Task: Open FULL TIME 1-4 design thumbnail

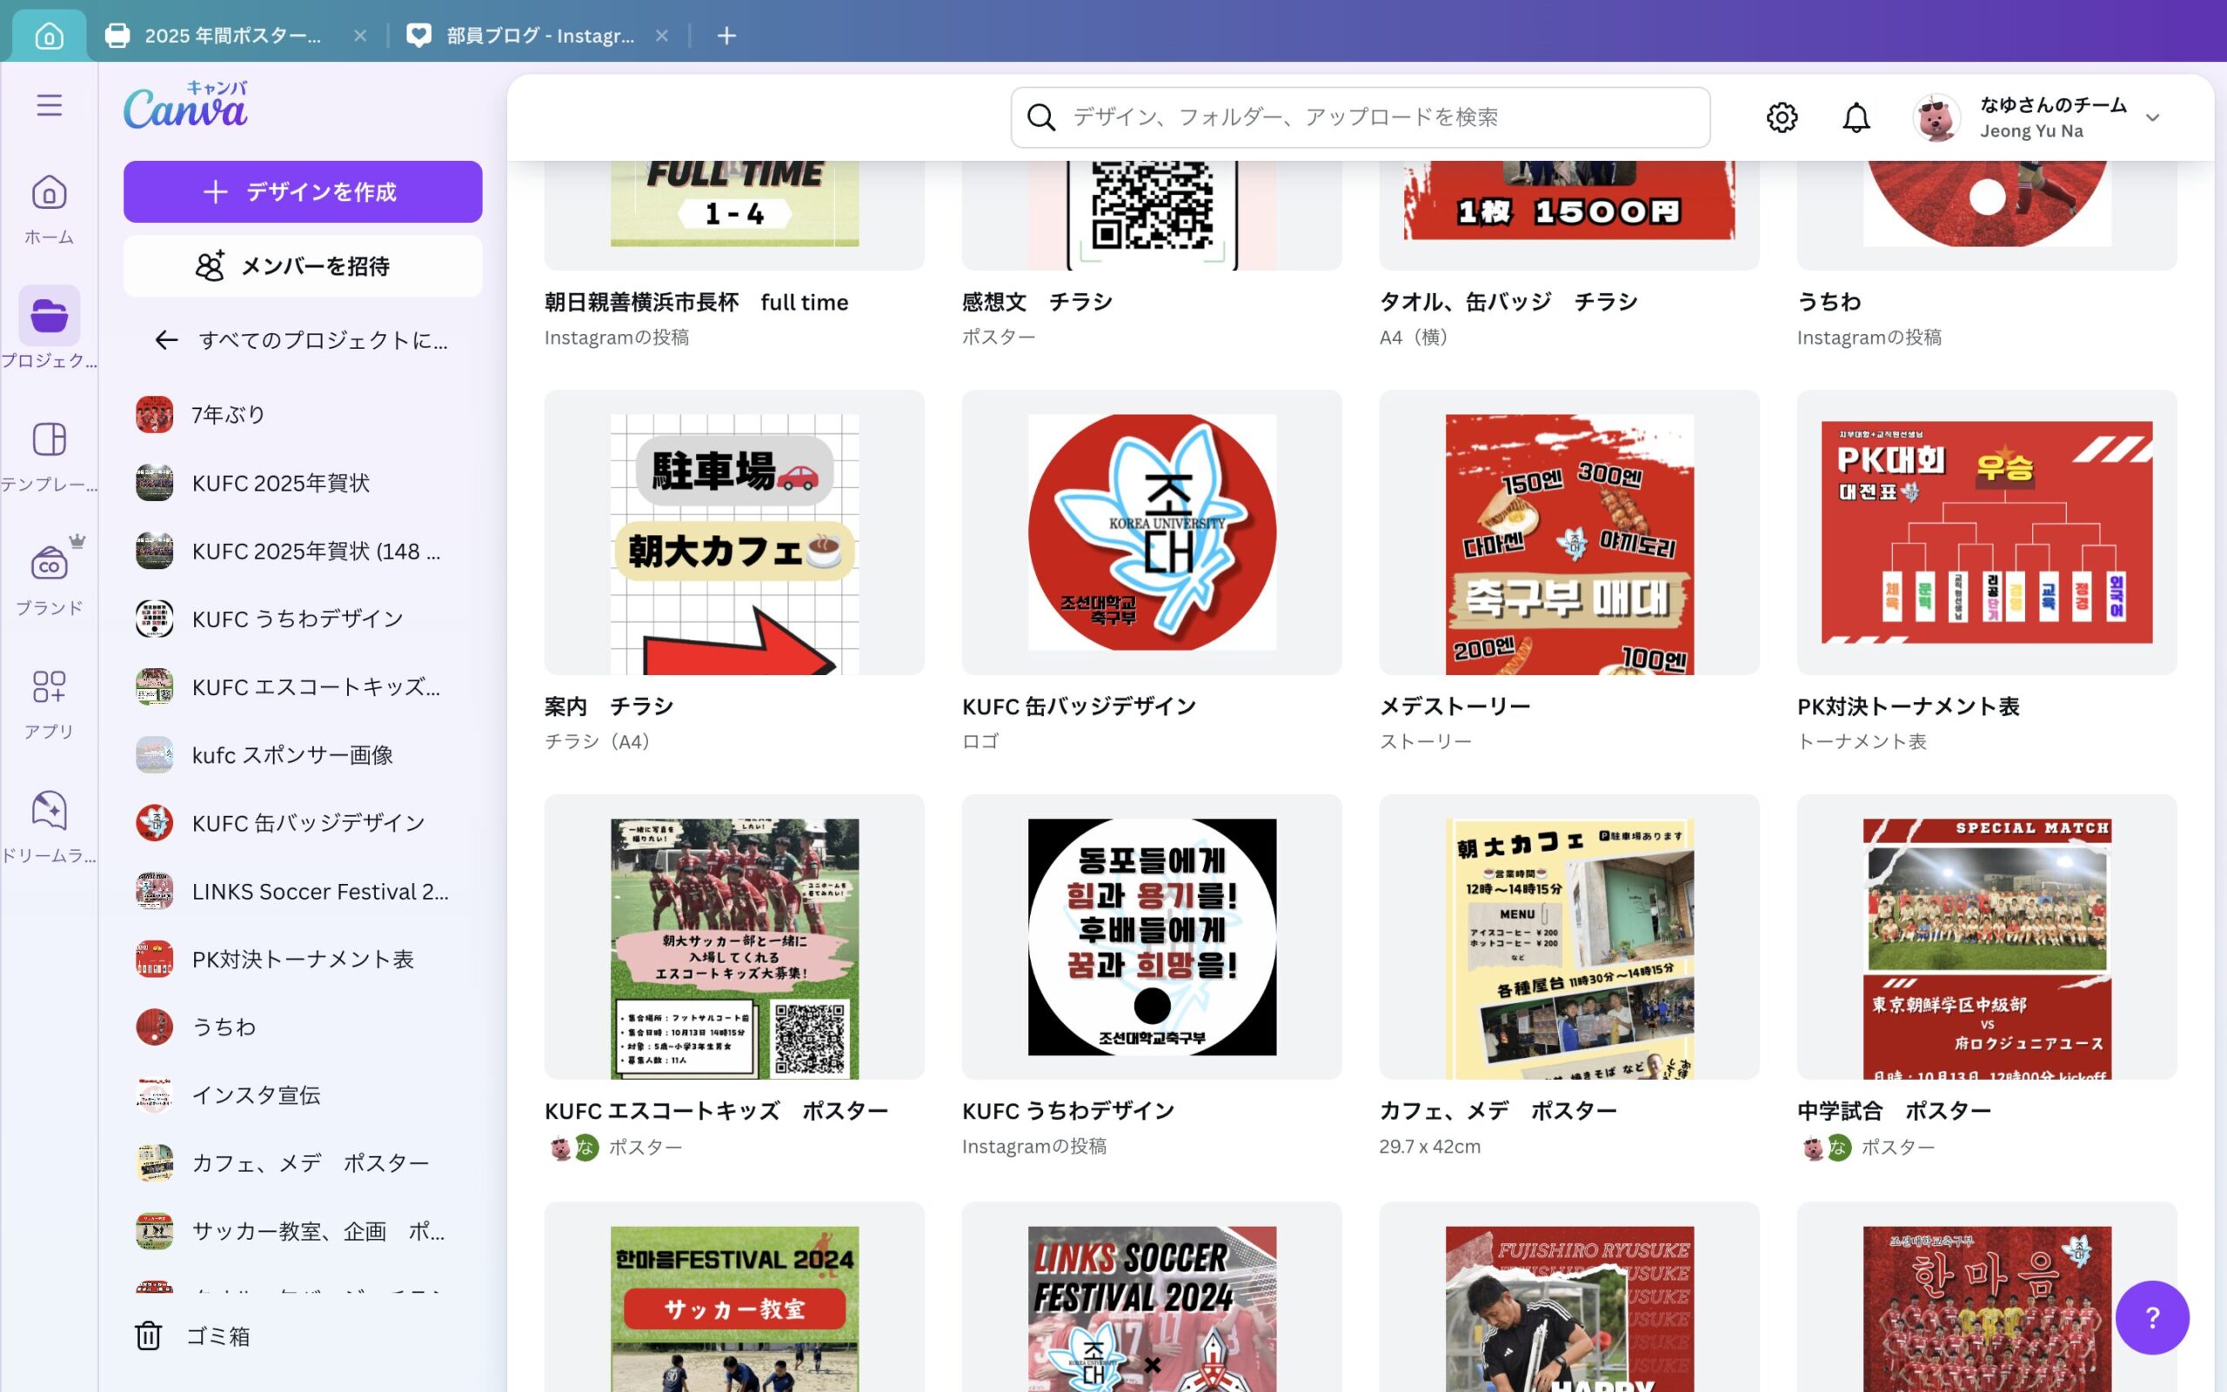Action: (x=734, y=216)
